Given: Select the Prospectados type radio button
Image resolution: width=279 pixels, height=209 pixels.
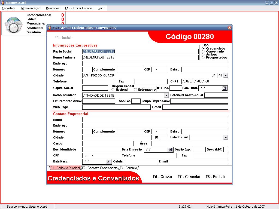Looking at the screenshot, I should pyautogui.click(x=203, y=57).
